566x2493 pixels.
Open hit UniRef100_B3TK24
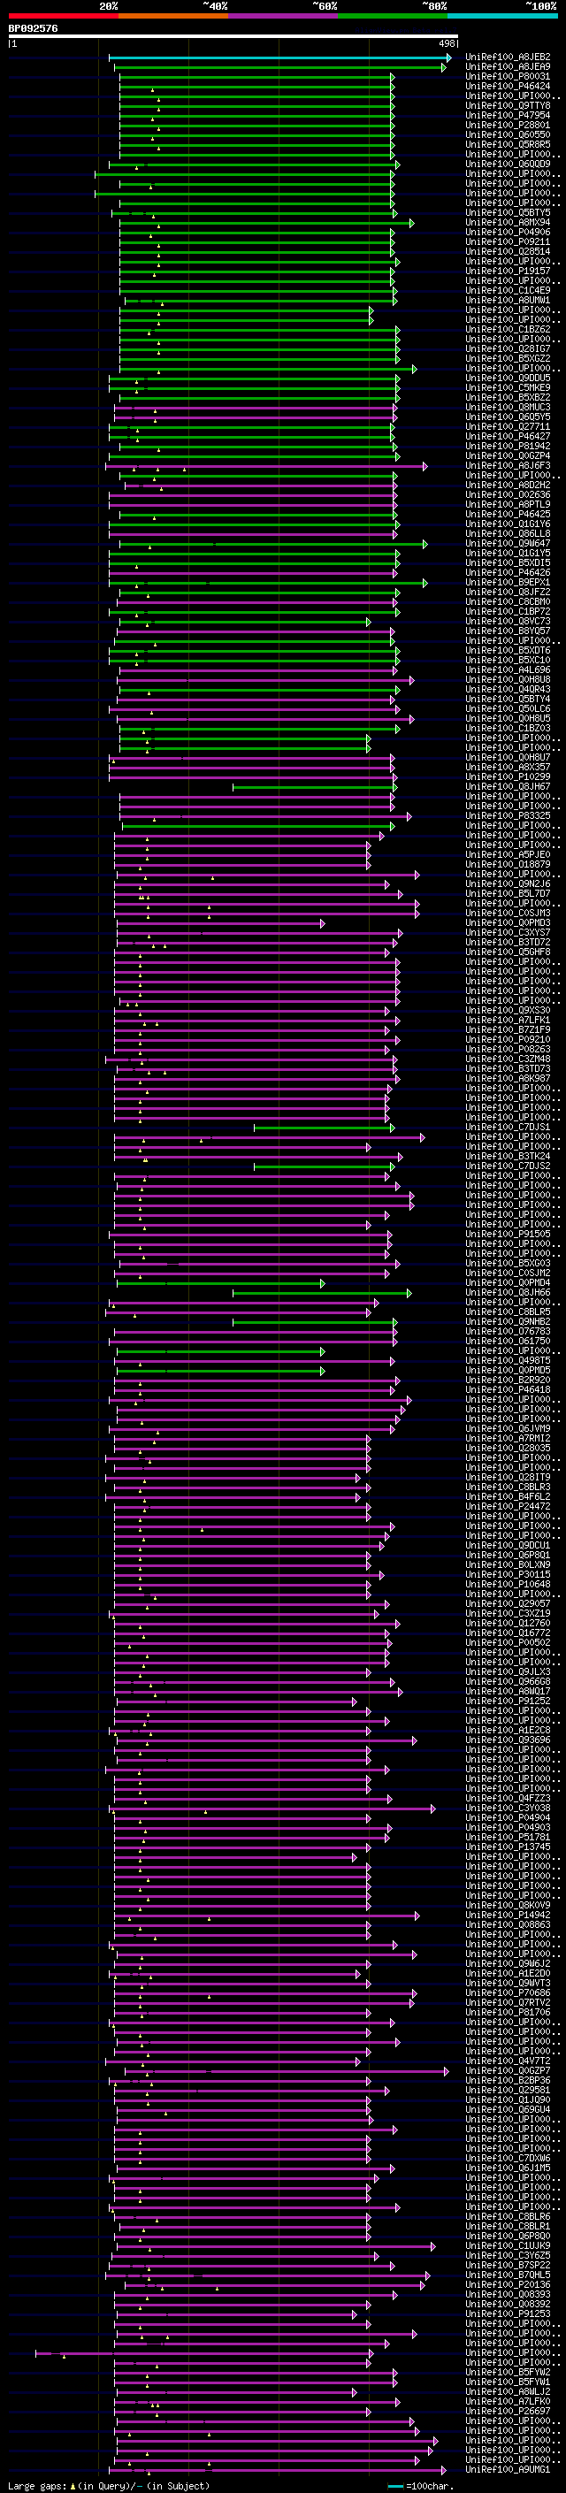508,1156
